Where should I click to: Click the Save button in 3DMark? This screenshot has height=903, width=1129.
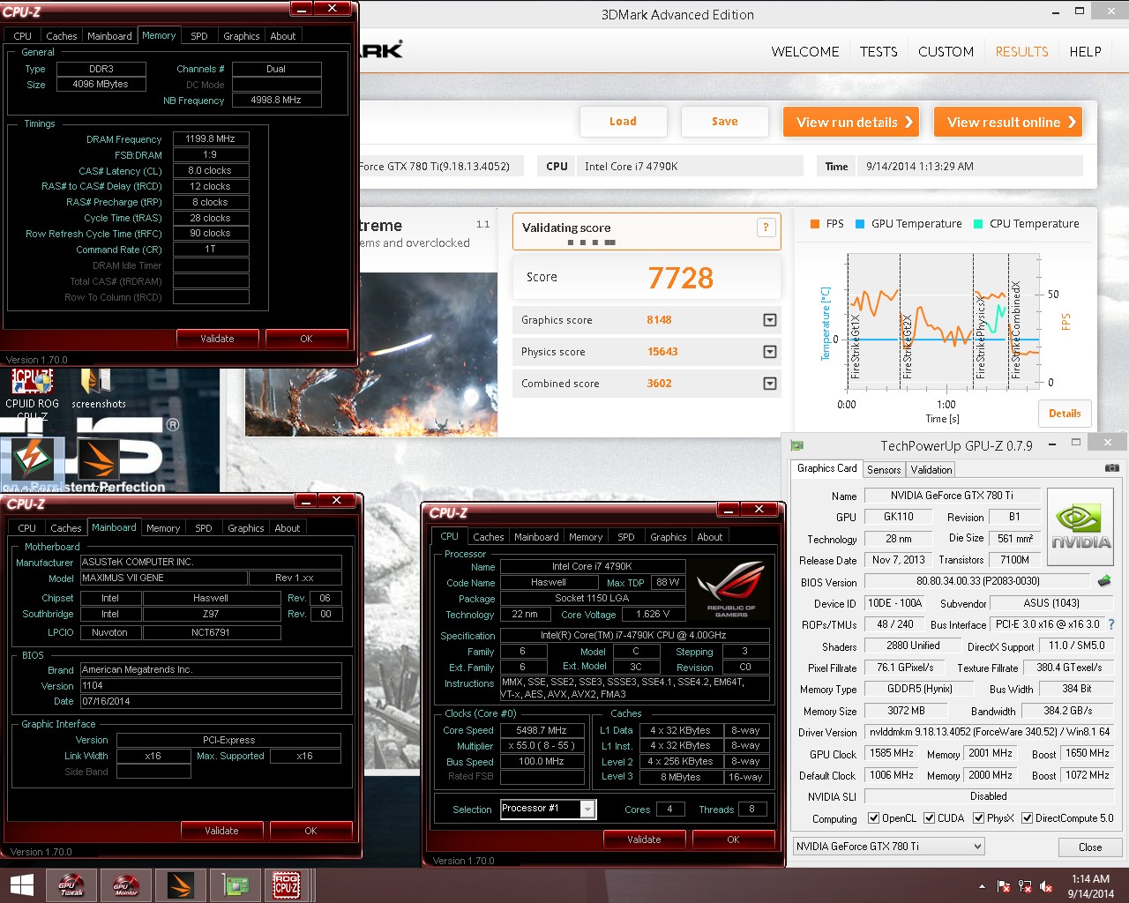point(725,122)
